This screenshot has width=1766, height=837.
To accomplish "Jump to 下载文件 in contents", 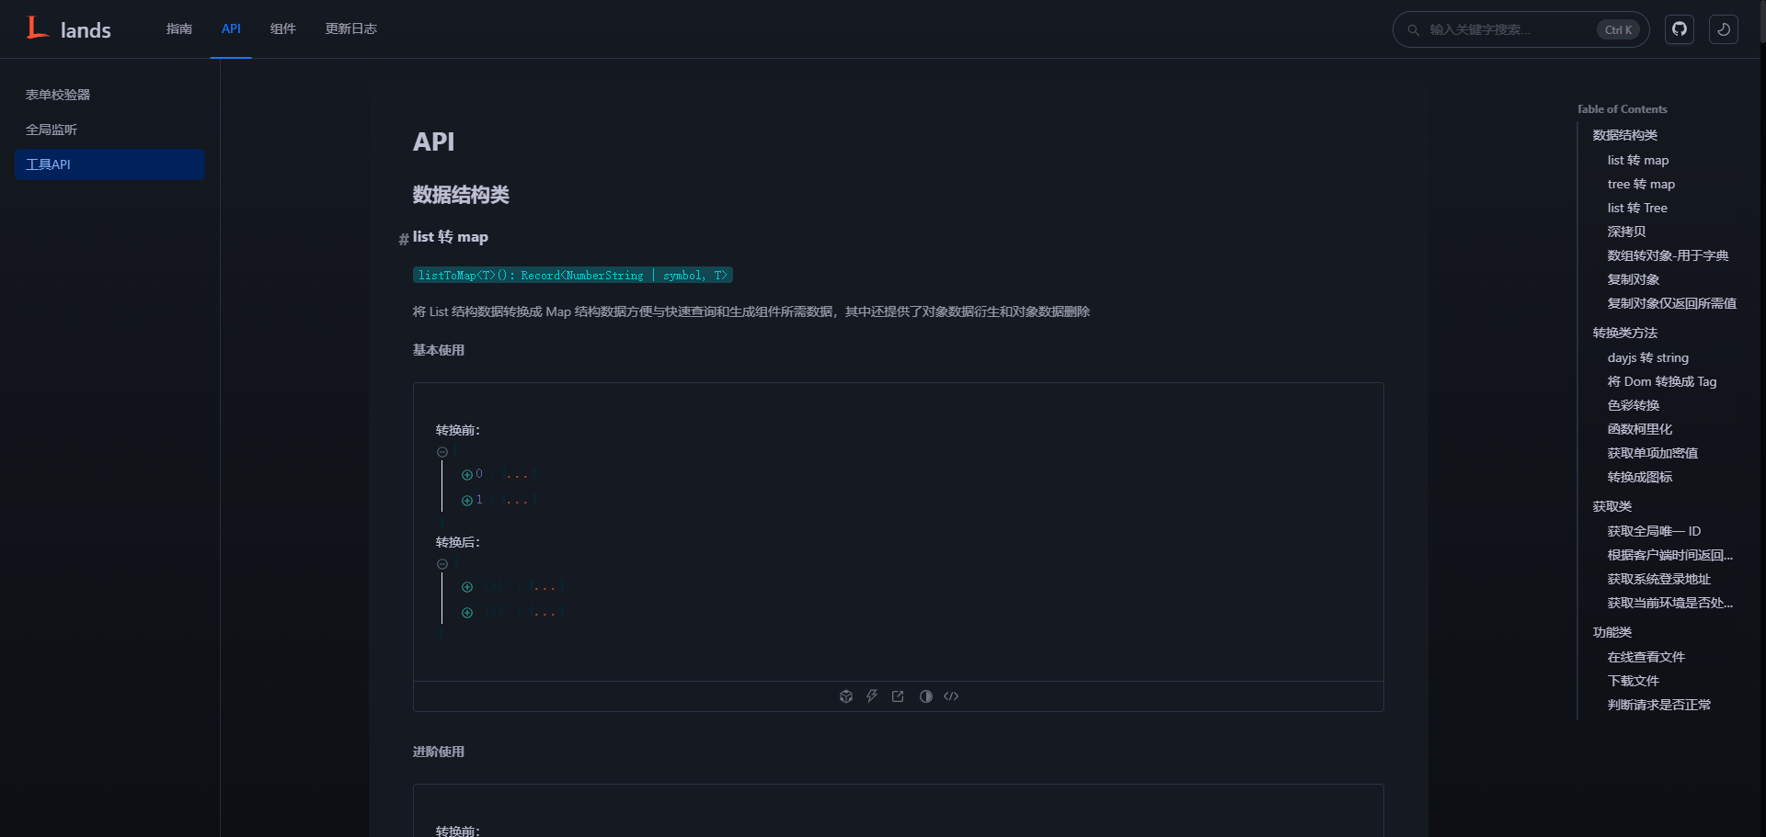I will (x=1634, y=681).
